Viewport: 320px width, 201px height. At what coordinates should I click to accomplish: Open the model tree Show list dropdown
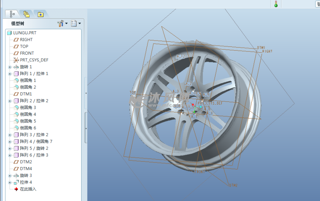[x=76, y=24]
